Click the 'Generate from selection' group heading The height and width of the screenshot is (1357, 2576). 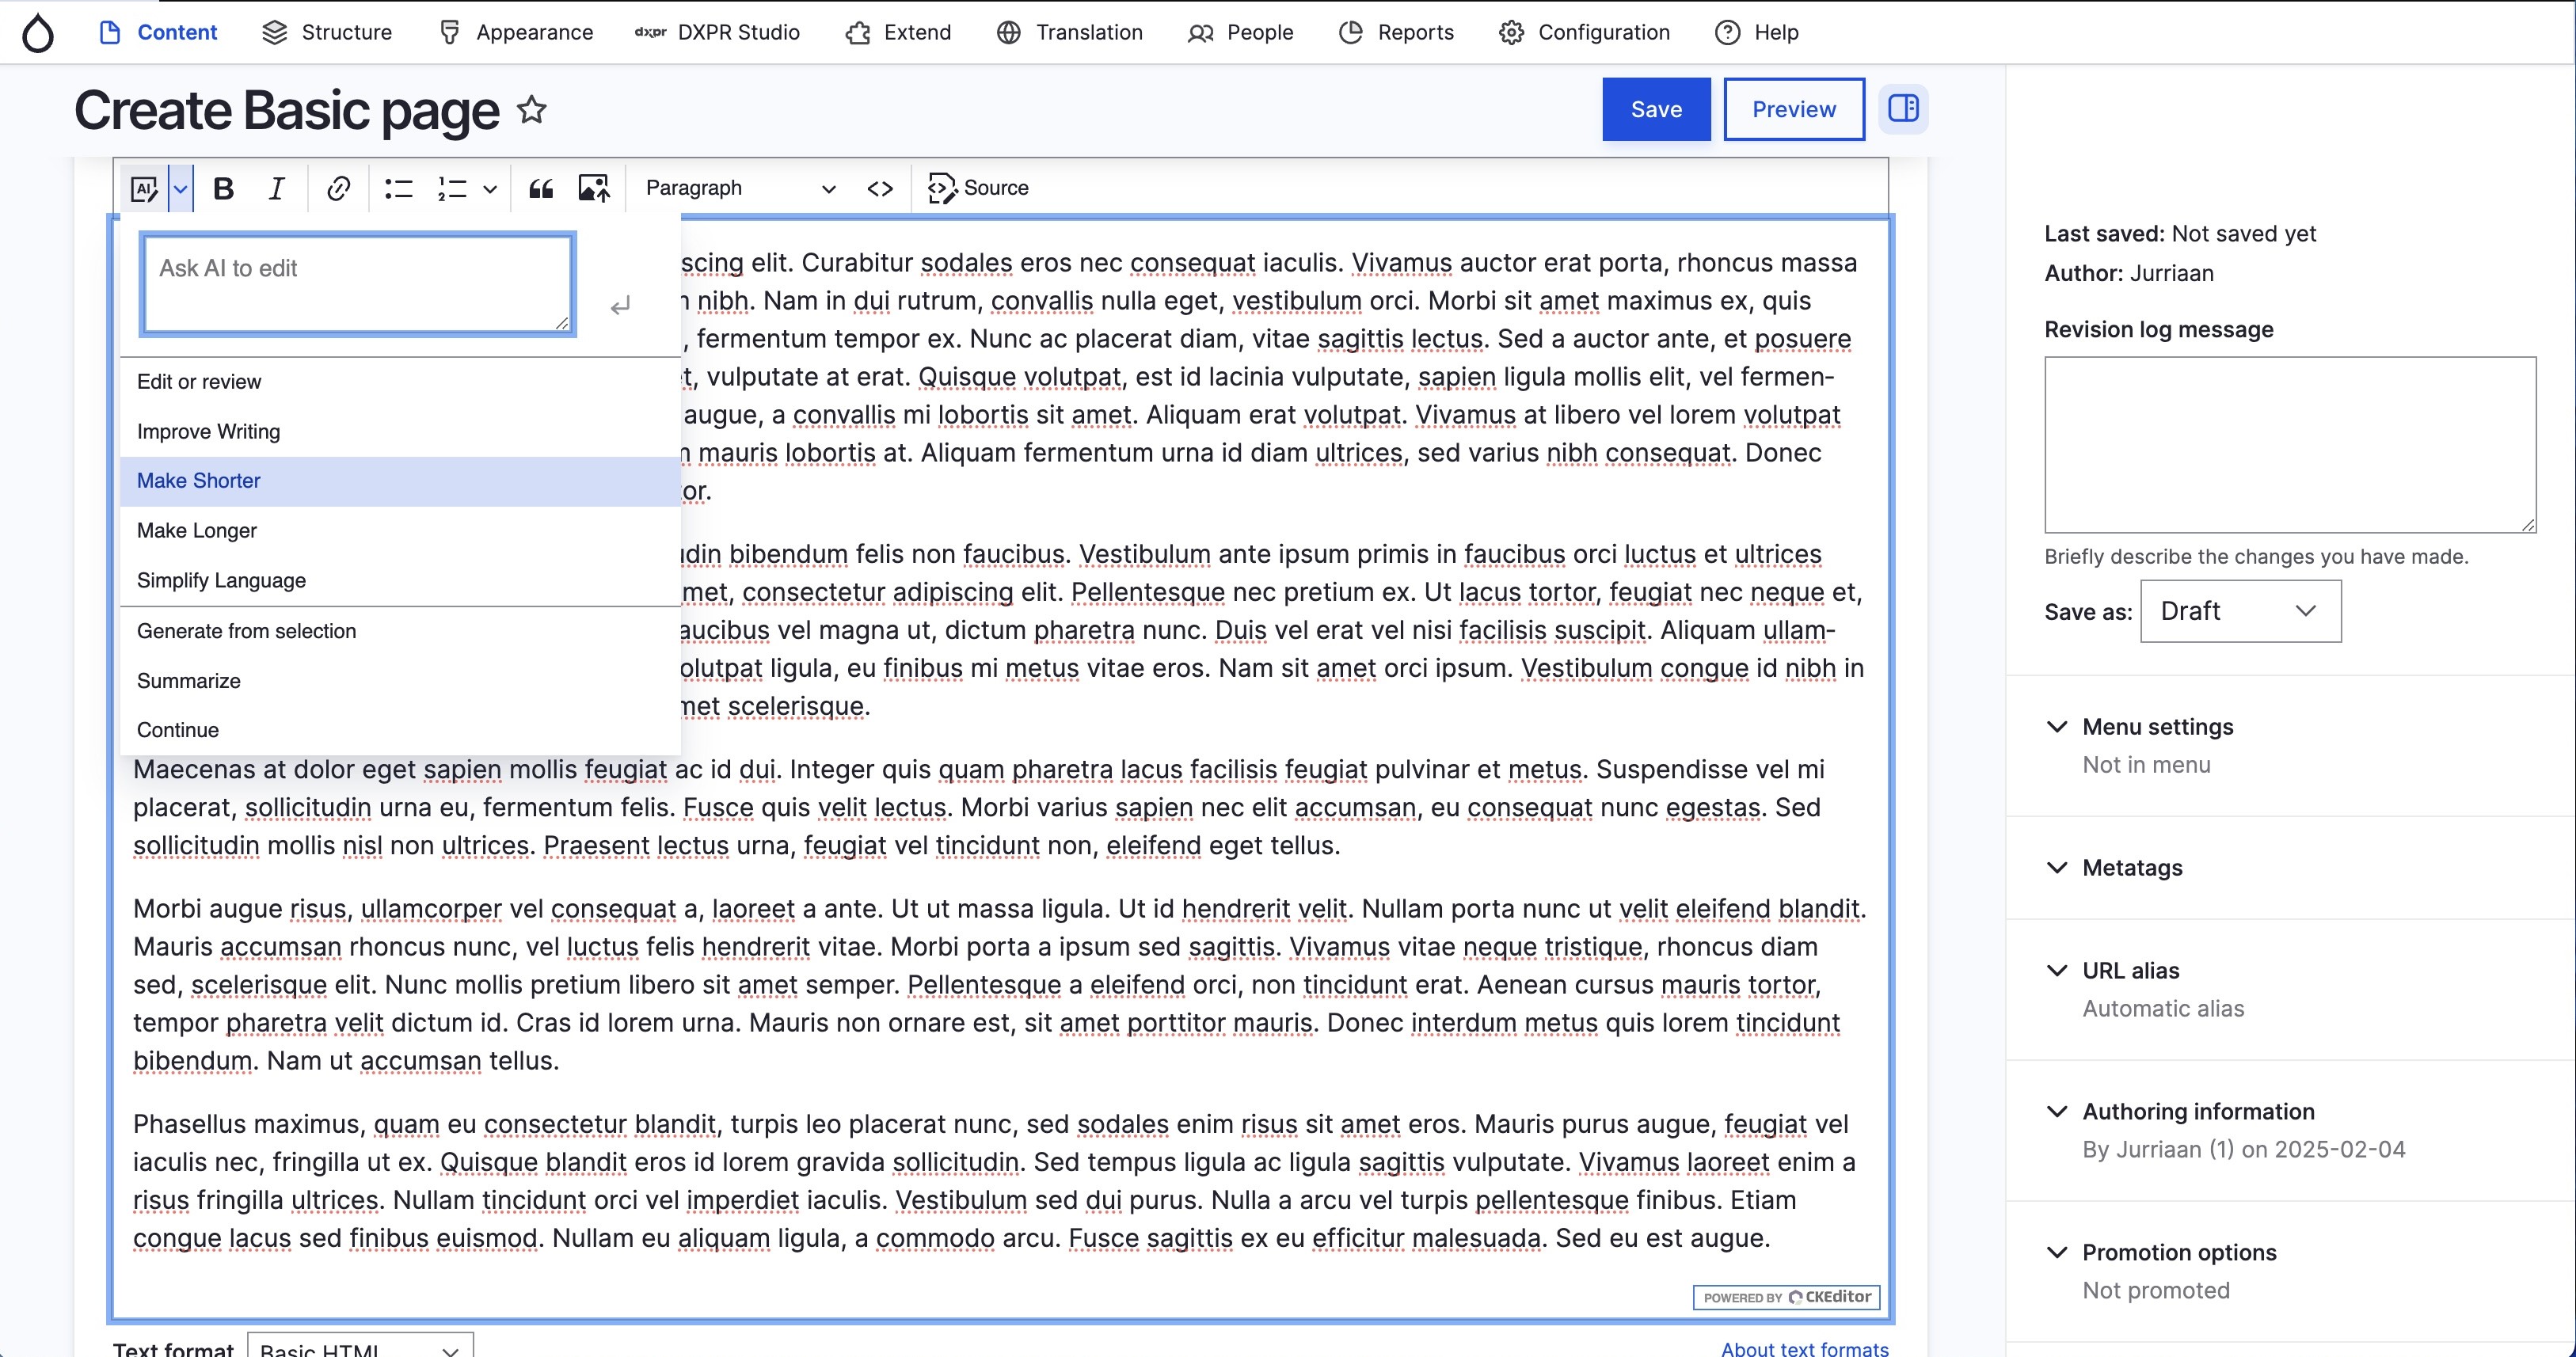246,631
